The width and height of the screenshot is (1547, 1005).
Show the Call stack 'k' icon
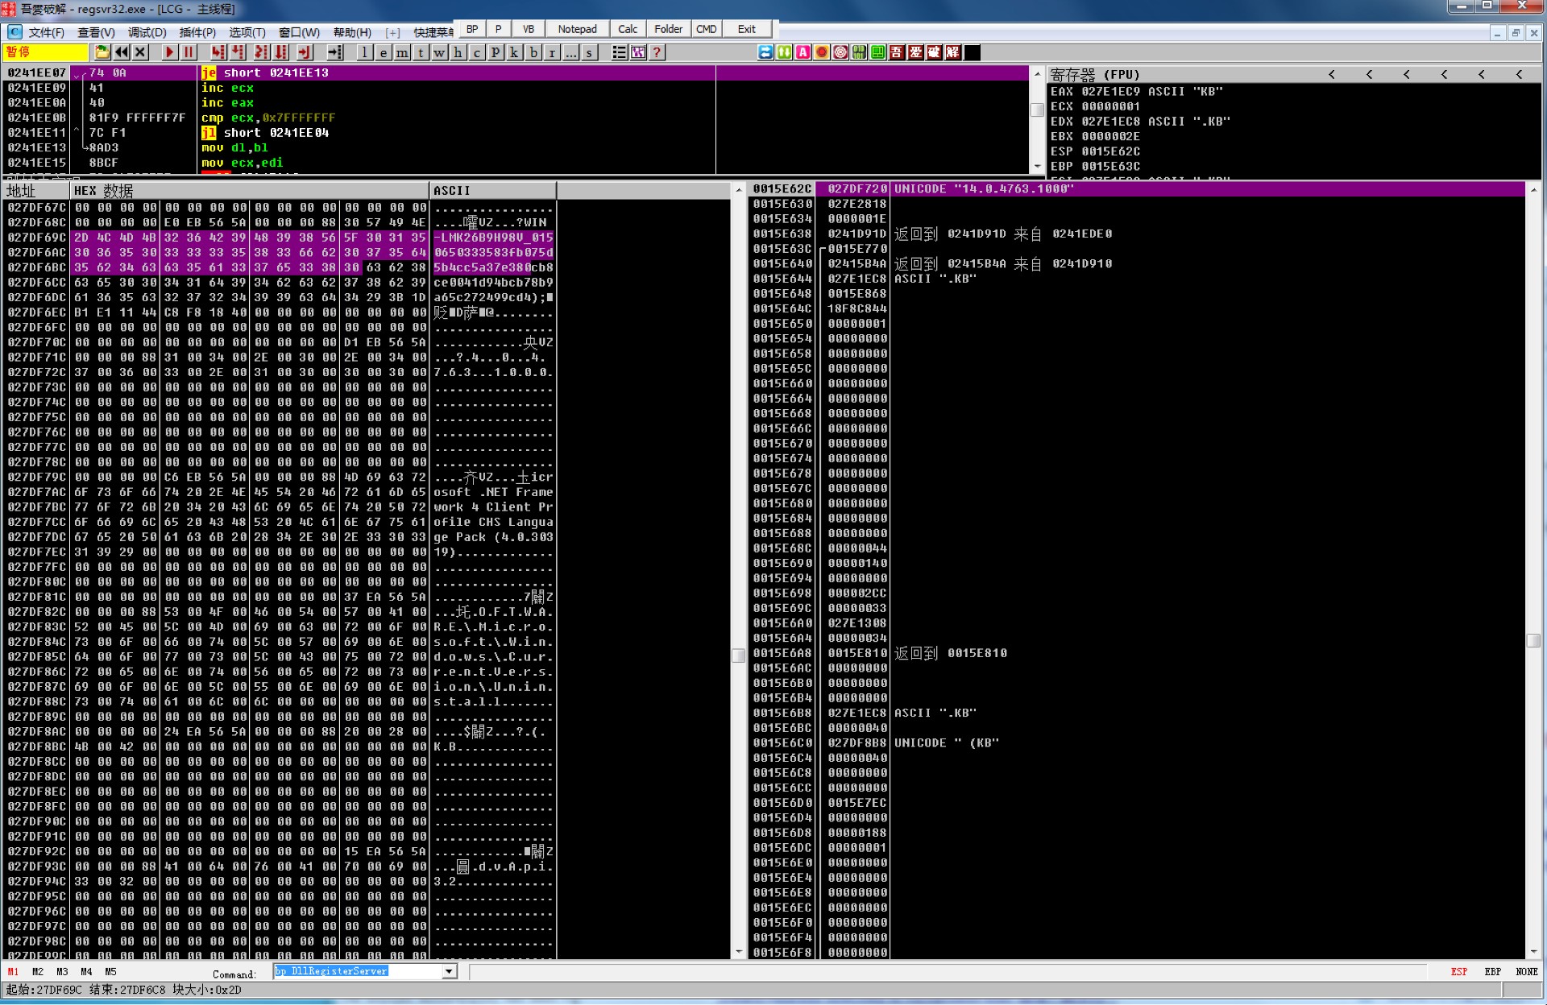[515, 52]
